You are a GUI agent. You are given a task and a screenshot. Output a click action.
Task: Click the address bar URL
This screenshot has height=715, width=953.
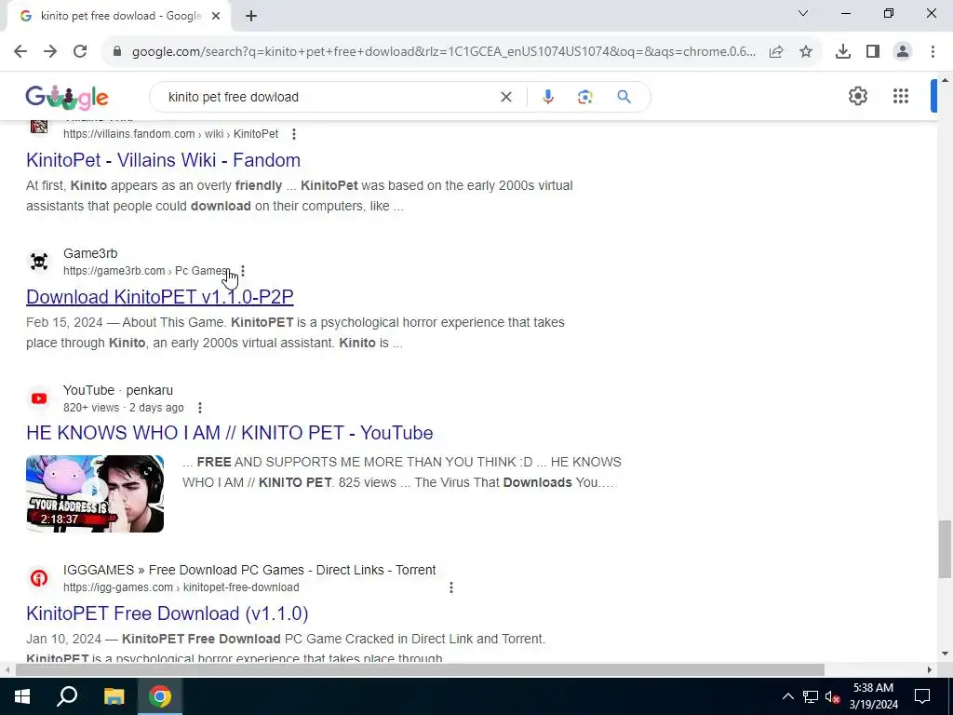click(444, 52)
